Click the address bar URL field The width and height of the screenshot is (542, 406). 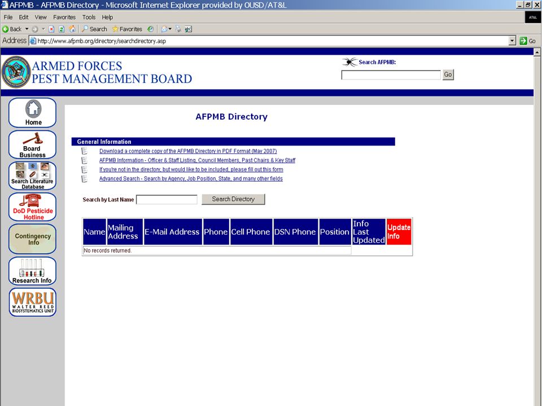[270, 41]
